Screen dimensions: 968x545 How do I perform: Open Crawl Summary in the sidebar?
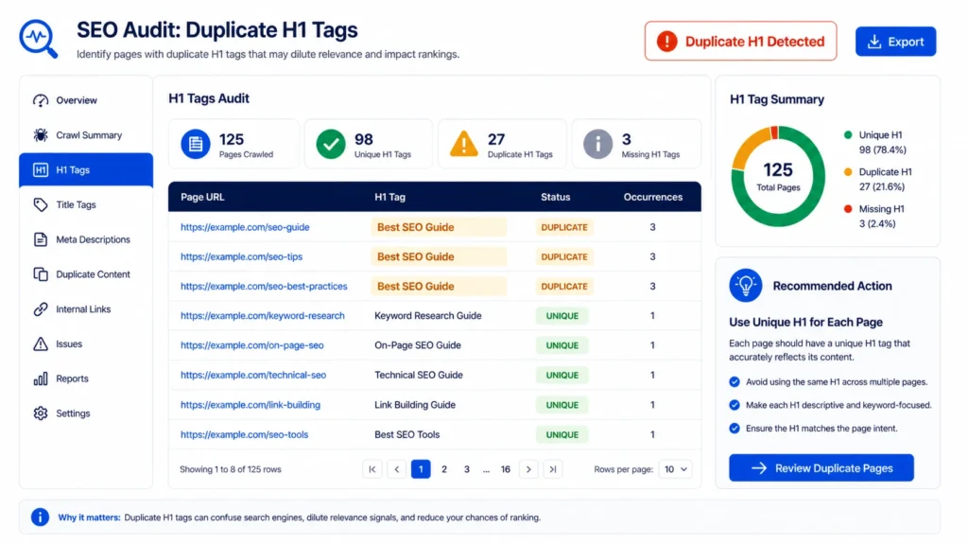(86, 135)
